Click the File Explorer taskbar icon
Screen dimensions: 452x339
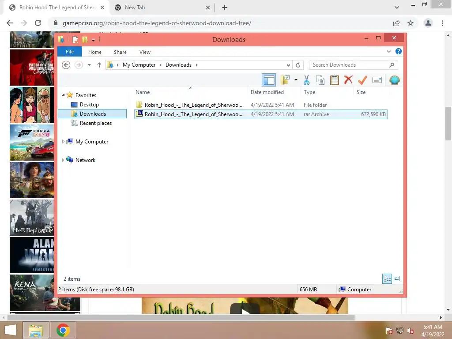point(35,330)
